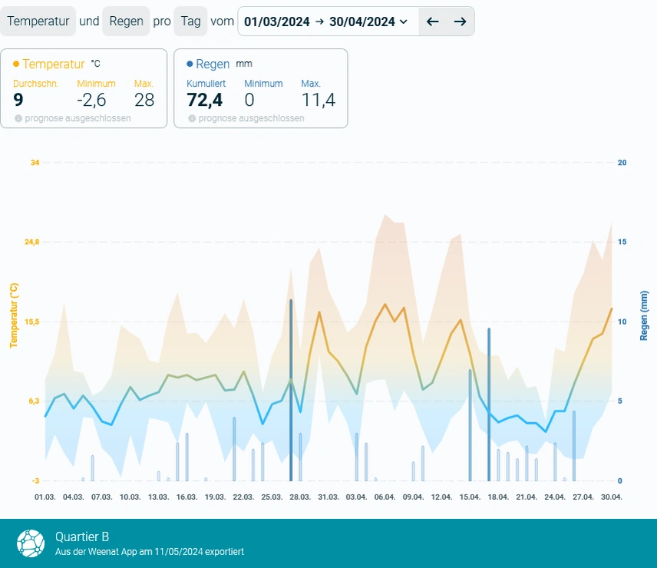Viewport: 657px width, 568px height.
Task: Click the x-axis label 30.04.
Action: [x=611, y=497]
